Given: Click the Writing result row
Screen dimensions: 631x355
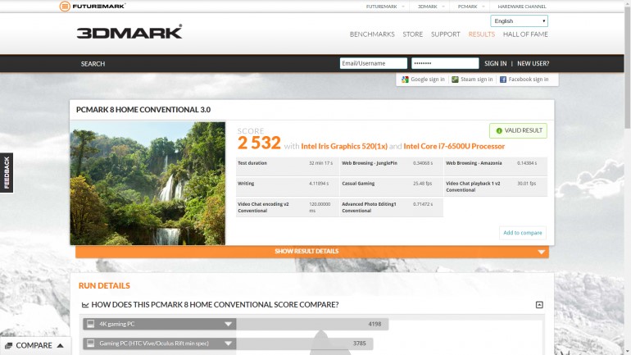Looking at the screenshot, I should tap(288, 187).
